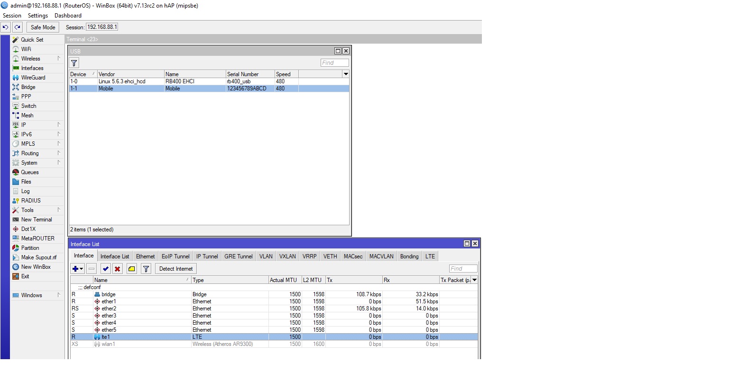The width and height of the screenshot is (748, 371).
Task: Open Switch settings in sidebar
Action: 37,106
